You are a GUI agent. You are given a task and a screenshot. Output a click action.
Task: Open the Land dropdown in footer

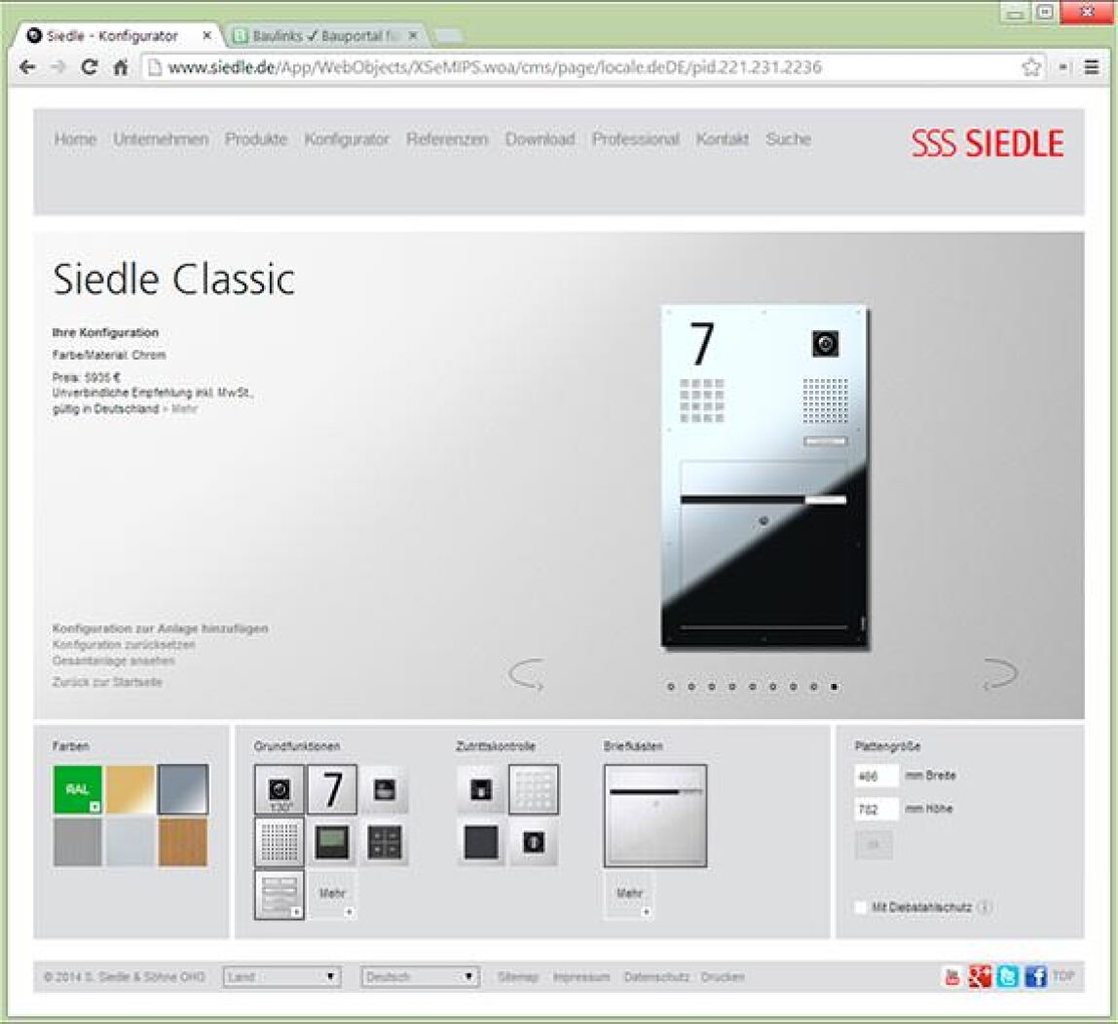(x=281, y=976)
